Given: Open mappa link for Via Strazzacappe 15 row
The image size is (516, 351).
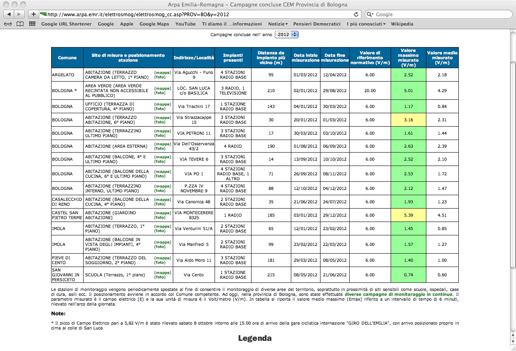Looking at the screenshot, I should [163, 117].
